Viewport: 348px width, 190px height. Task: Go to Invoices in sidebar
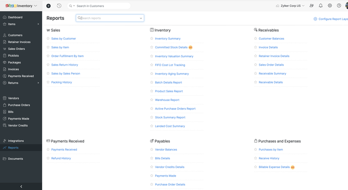(x=13, y=69)
